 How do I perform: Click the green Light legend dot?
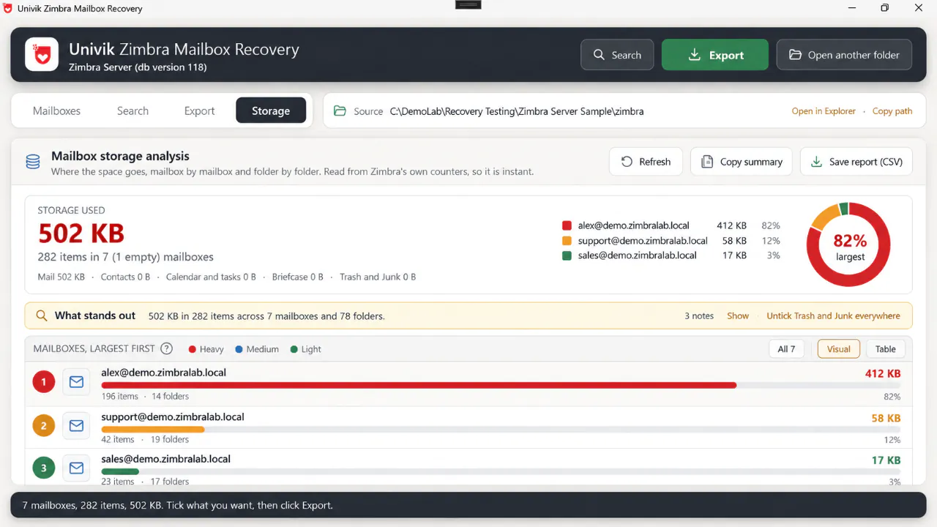click(294, 349)
